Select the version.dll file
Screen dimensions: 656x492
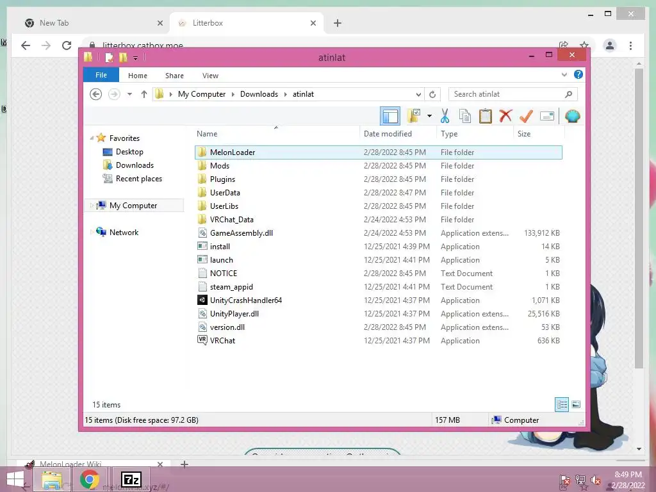[x=379, y=327]
